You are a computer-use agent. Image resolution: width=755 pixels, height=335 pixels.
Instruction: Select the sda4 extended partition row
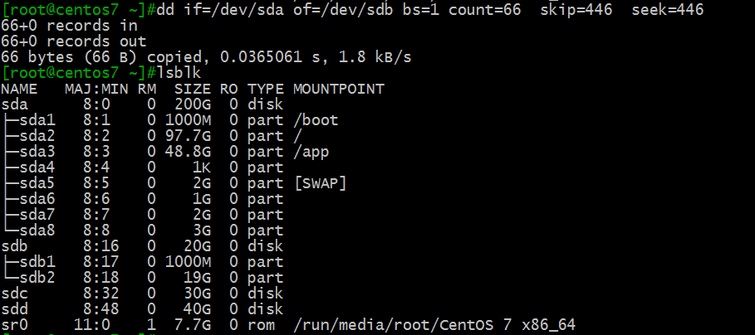tap(143, 167)
